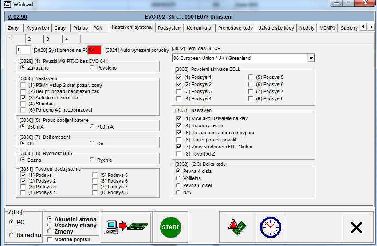
Task: Switch to the Komunikator tab
Action: tap(200, 28)
